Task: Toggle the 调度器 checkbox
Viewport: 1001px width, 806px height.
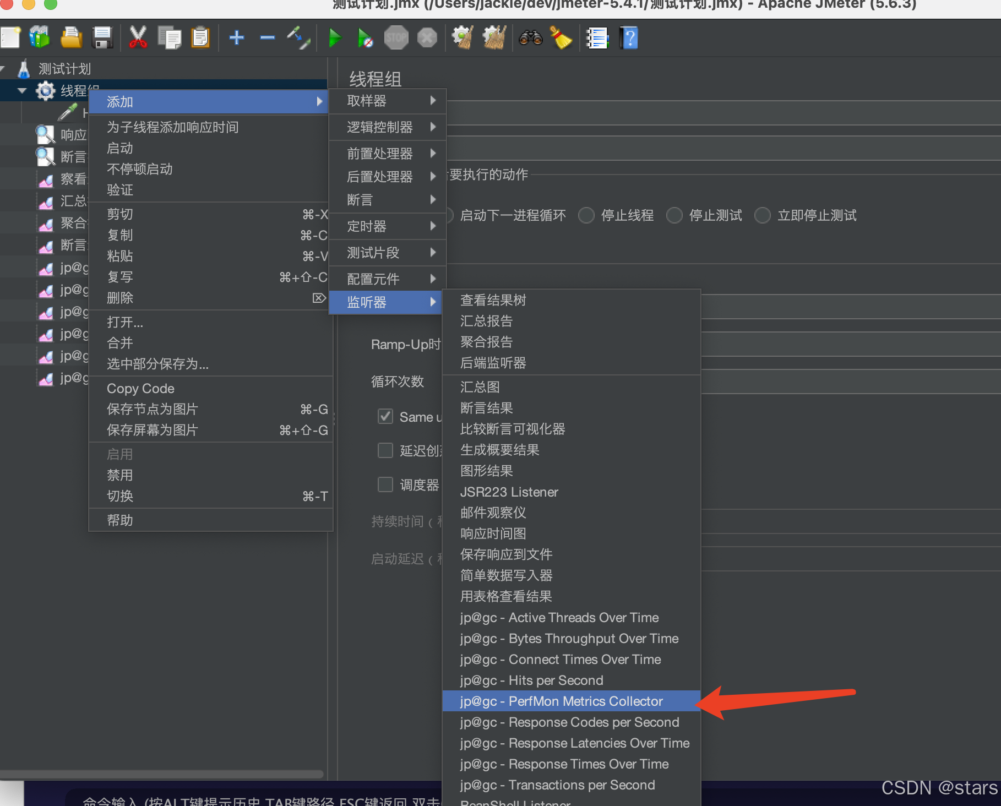Action: [385, 484]
